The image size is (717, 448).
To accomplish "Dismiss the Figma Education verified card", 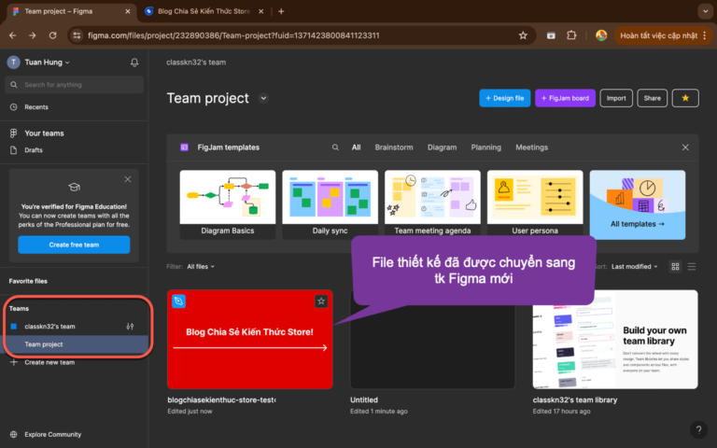I will (x=128, y=179).
